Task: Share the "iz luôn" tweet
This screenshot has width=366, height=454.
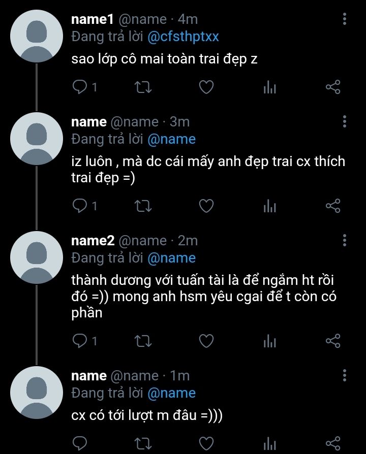Action: click(332, 206)
